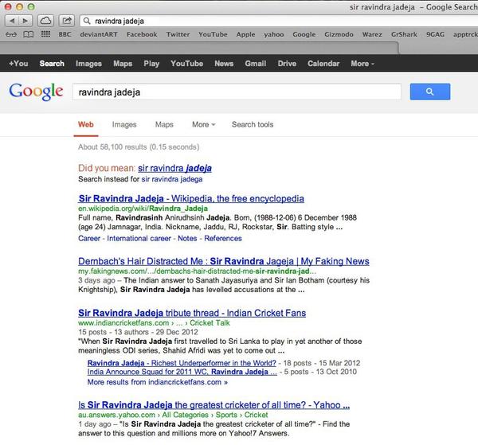Open Sir Ravindra Jadeja tribute thread result
The height and width of the screenshot is (445, 478).
tap(192, 313)
